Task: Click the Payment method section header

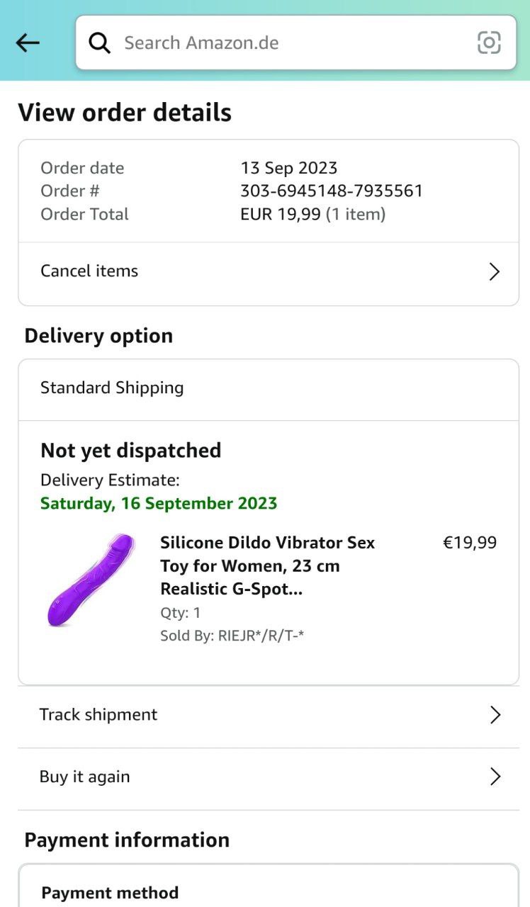Action: (110, 893)
